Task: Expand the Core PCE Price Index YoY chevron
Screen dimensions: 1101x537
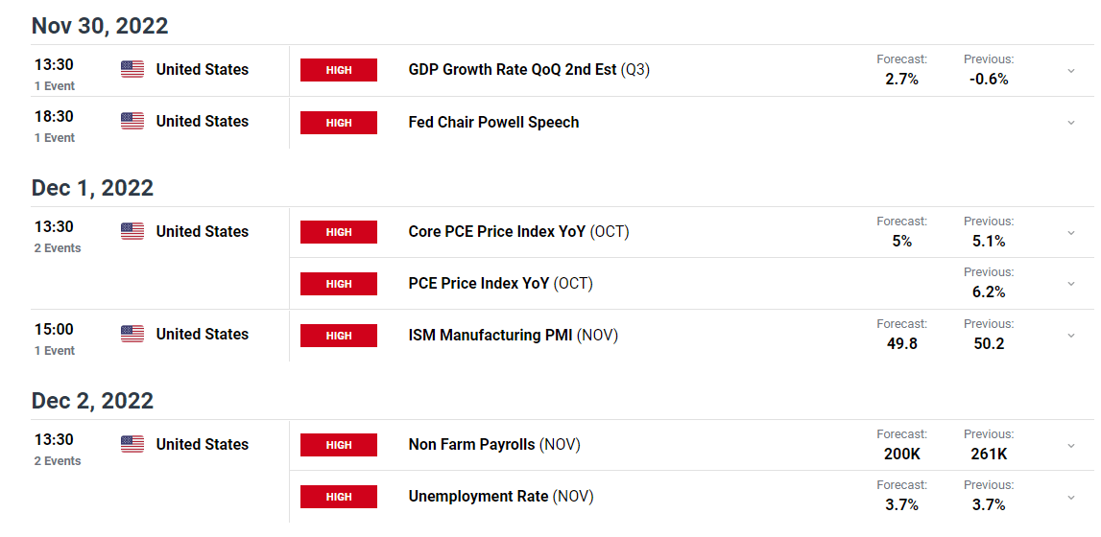Action: tap(1071, 233)
